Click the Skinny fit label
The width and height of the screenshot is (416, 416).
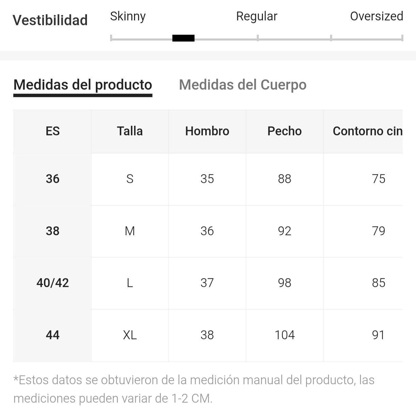pyautogui.click(x=128, y=16)
